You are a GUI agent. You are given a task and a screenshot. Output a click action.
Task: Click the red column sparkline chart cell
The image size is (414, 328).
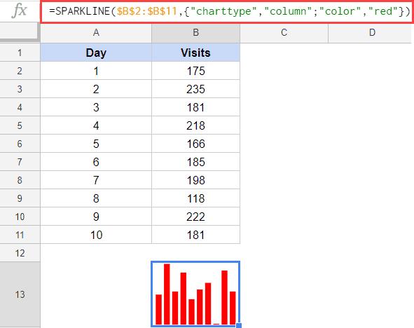pos(195,294)
